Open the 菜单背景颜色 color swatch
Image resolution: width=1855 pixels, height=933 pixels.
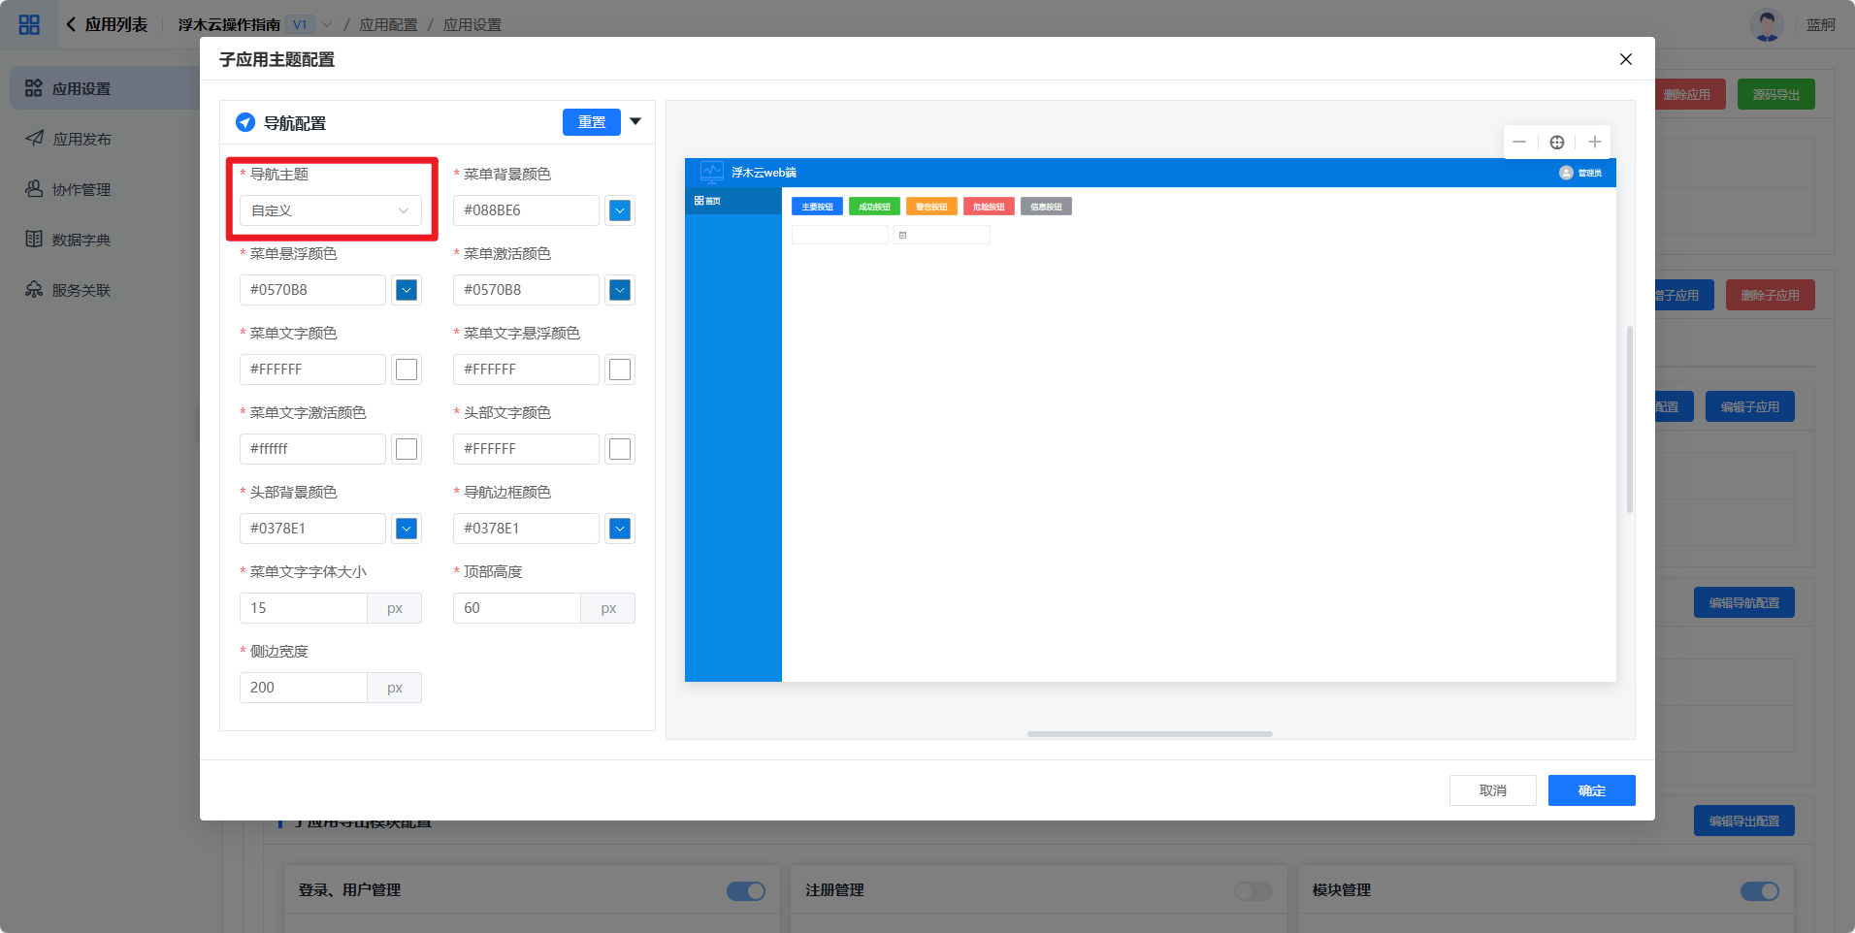pos(620,210)
